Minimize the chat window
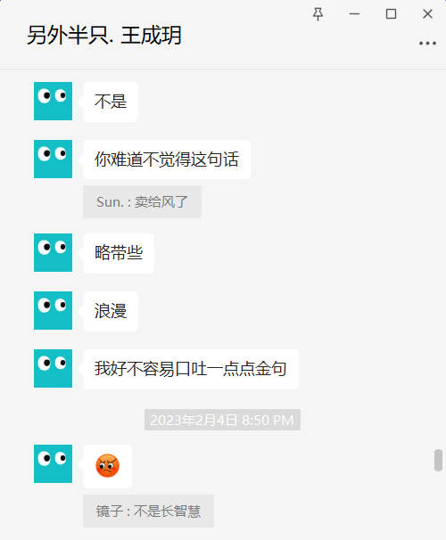Viewport: 446px width, 540px height. [354, 14]
